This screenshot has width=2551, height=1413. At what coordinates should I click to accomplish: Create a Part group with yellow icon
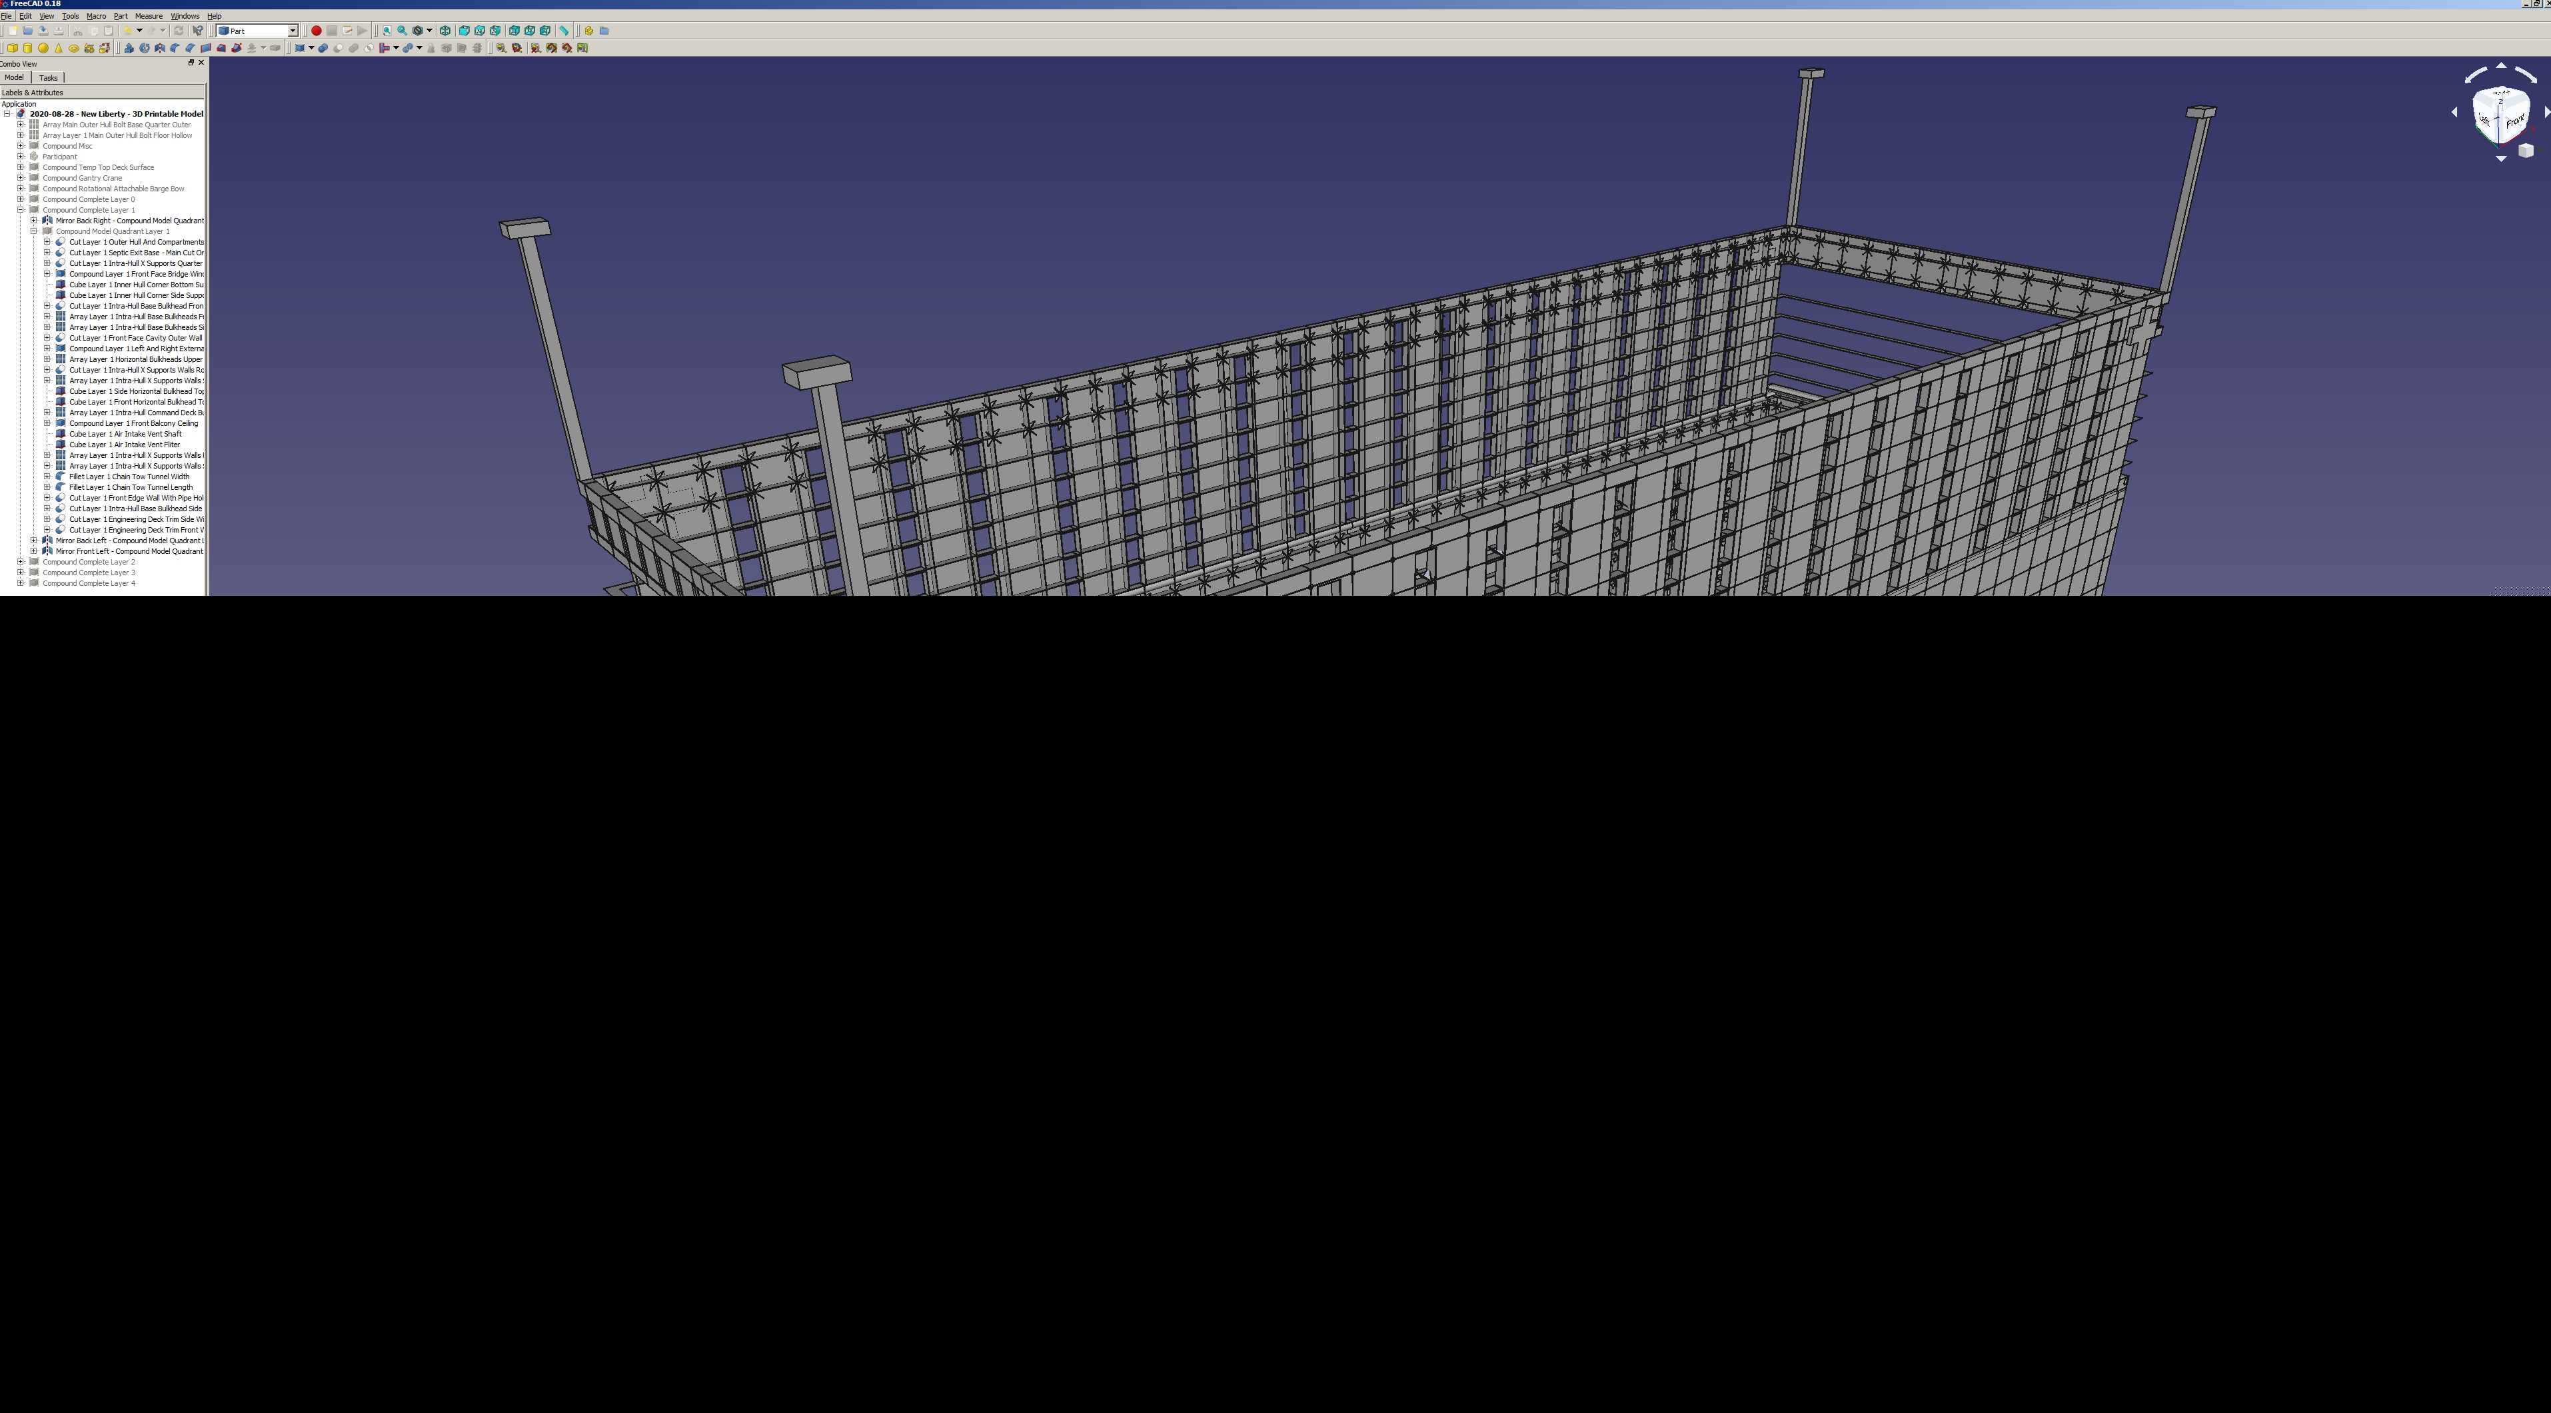[588, 31]
